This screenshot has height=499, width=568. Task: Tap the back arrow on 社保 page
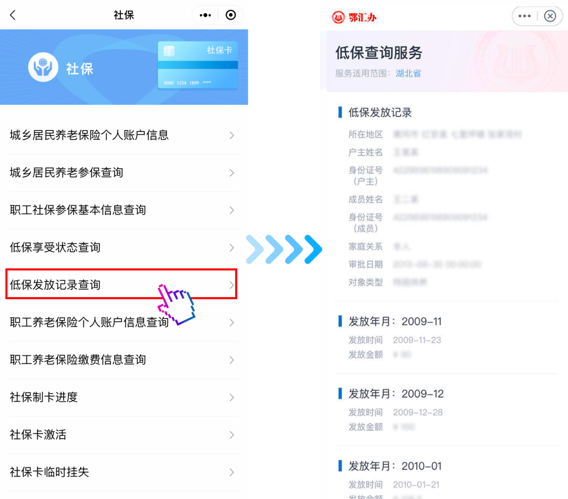[13, 15]
